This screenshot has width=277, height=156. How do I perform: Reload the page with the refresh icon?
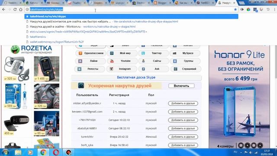pos(15,10)
